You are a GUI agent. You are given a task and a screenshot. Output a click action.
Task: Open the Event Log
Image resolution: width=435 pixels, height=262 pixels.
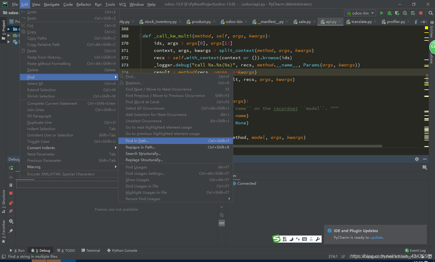[415, 251]
